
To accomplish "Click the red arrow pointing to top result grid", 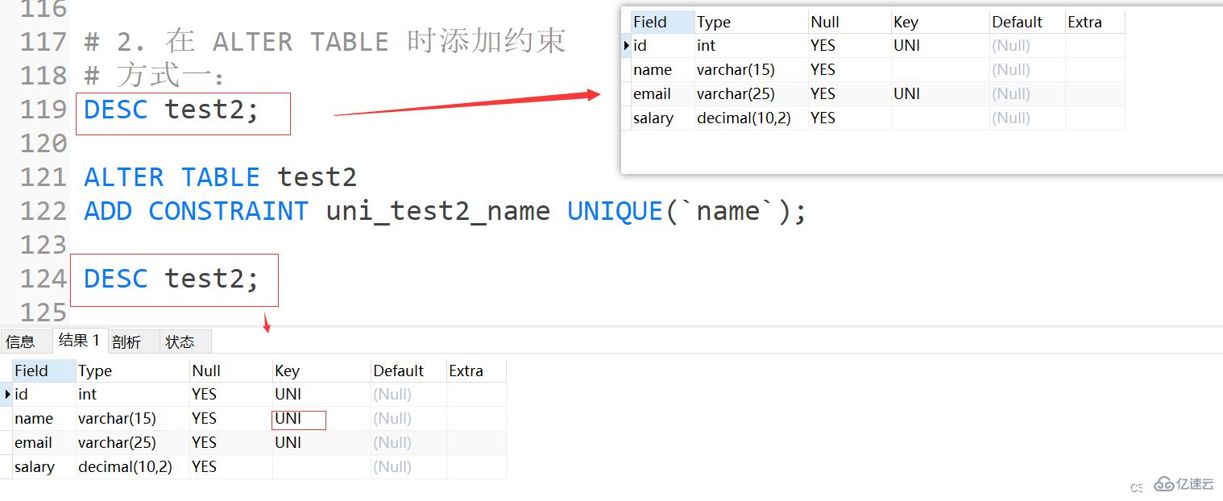I will coord(467,105).
